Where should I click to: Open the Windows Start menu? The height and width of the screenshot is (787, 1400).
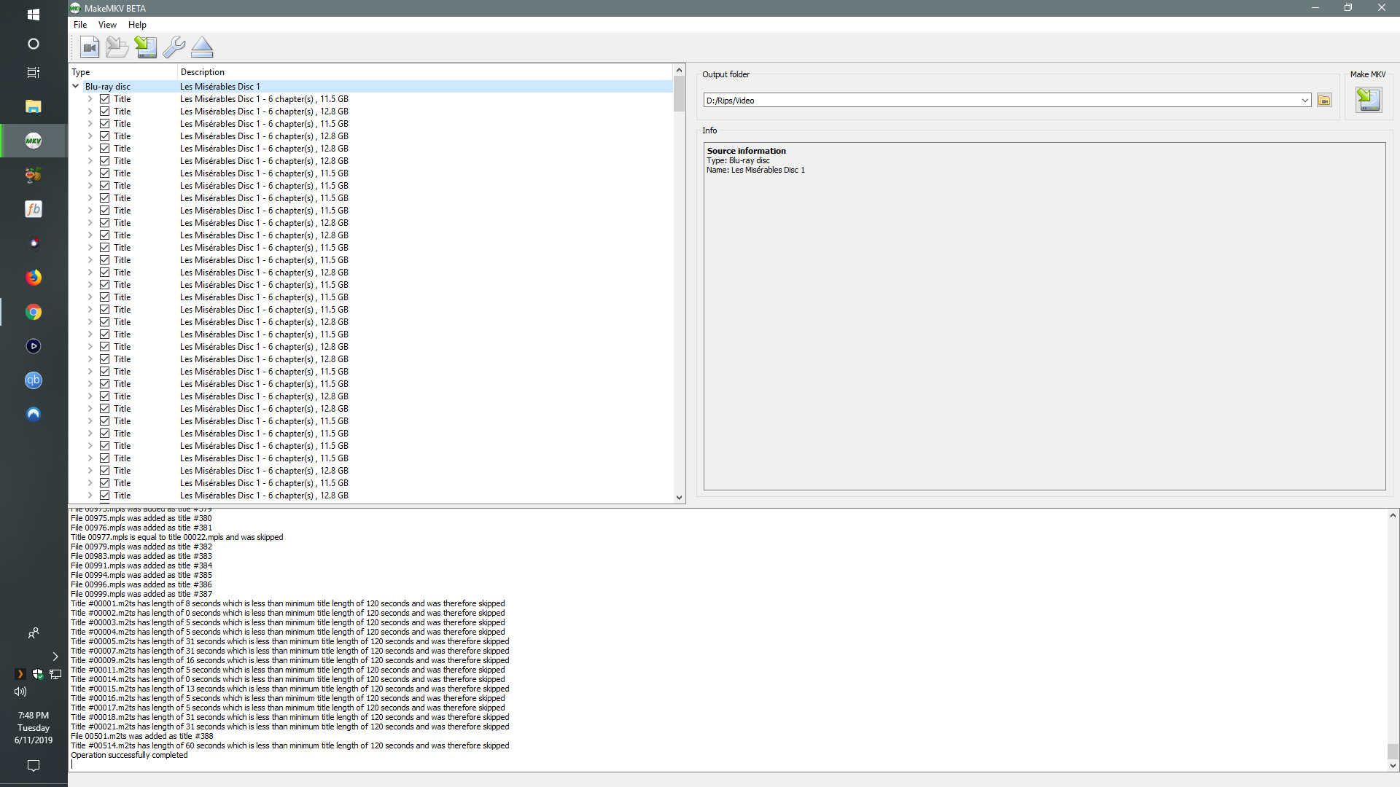pyautogui.click(x=34, y=15)
